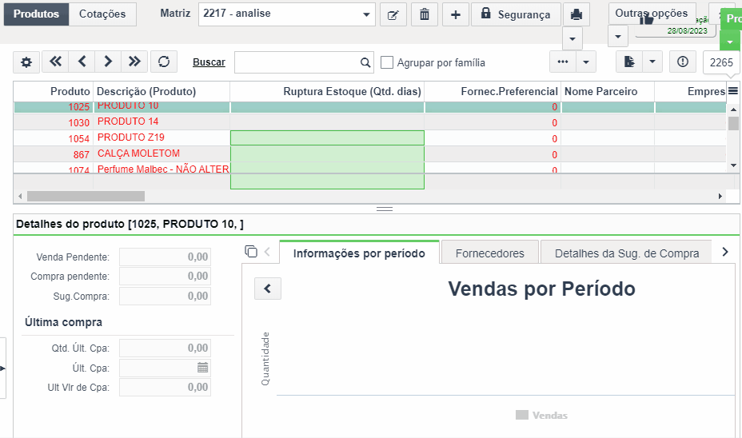
Task: Sort by Descrição (Produto) column header
Action: tap(162, 91)
